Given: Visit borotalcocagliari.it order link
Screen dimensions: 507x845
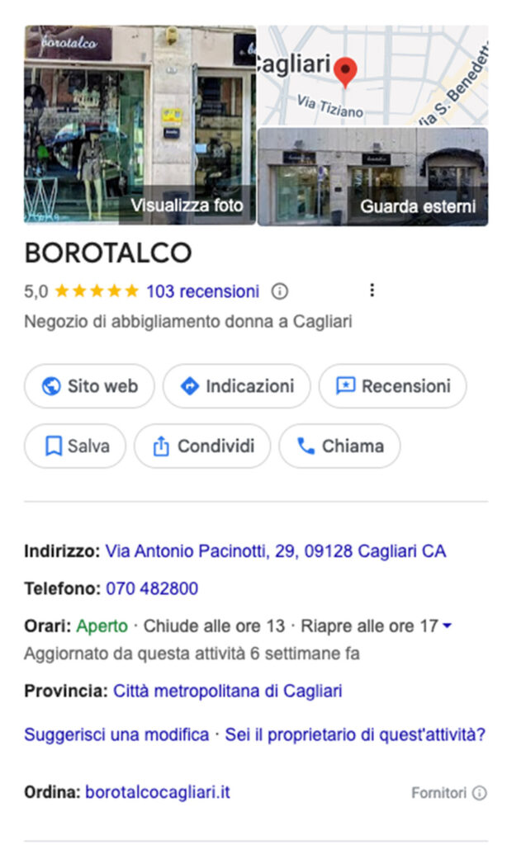Looking at the screenshot, I should pos(157,793).
